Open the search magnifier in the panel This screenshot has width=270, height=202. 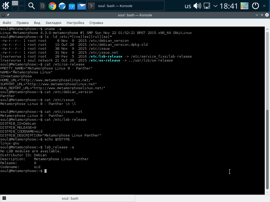(32, 6)
